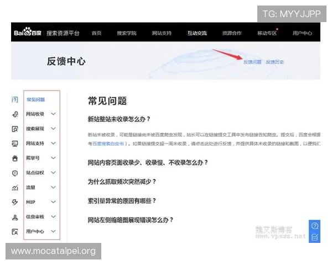
Task: Open question 网站左侧缩略图展现错误怎么办？
Action: 131,220
